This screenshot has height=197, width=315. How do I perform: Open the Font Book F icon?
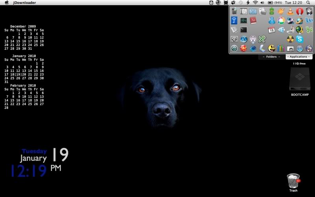point(234,30)
